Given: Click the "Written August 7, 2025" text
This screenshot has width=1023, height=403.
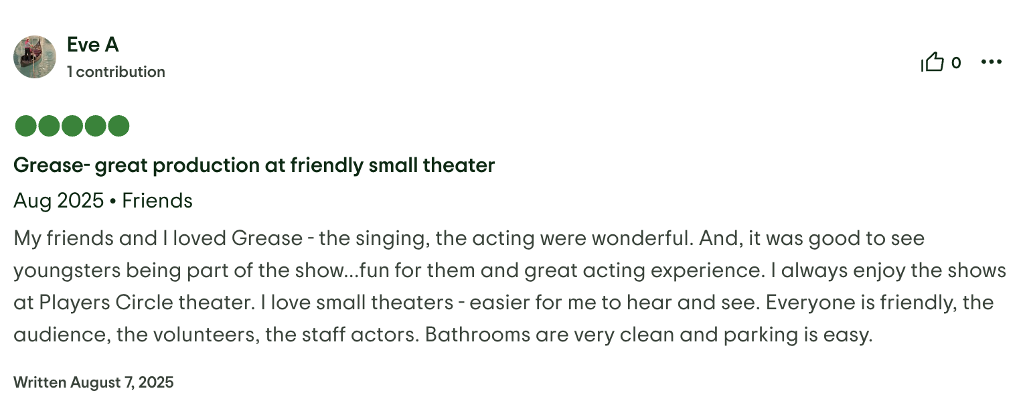Looking at the screenshot, I should 93,383.
